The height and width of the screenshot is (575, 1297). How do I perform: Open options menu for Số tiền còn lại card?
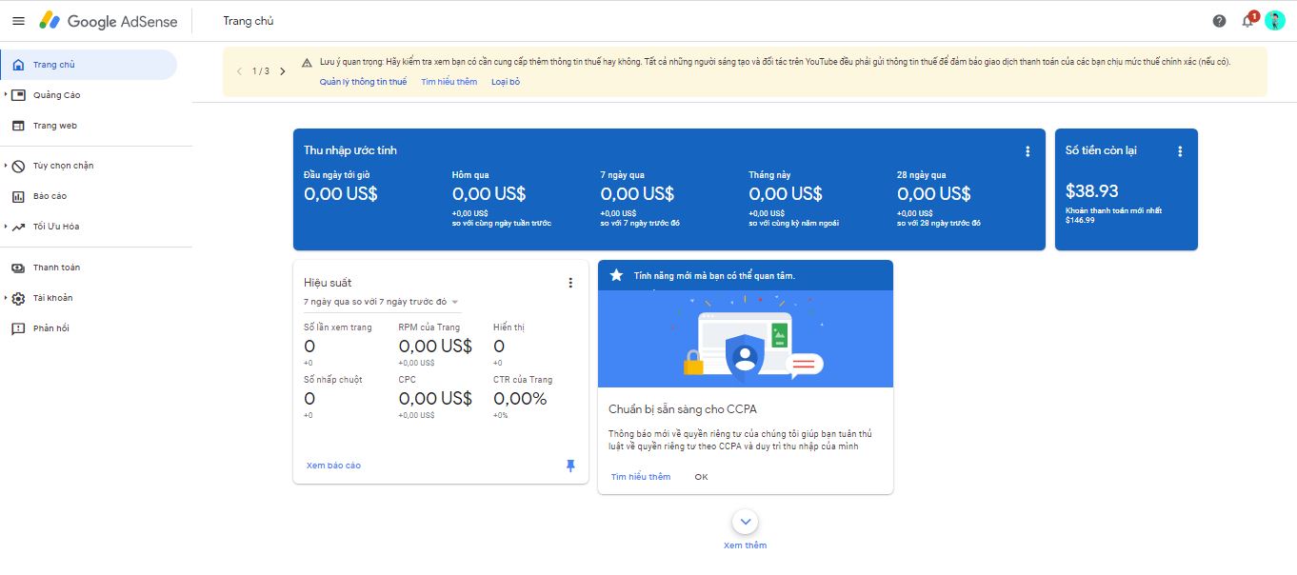pyautogui.click(x=1180, y=151)
